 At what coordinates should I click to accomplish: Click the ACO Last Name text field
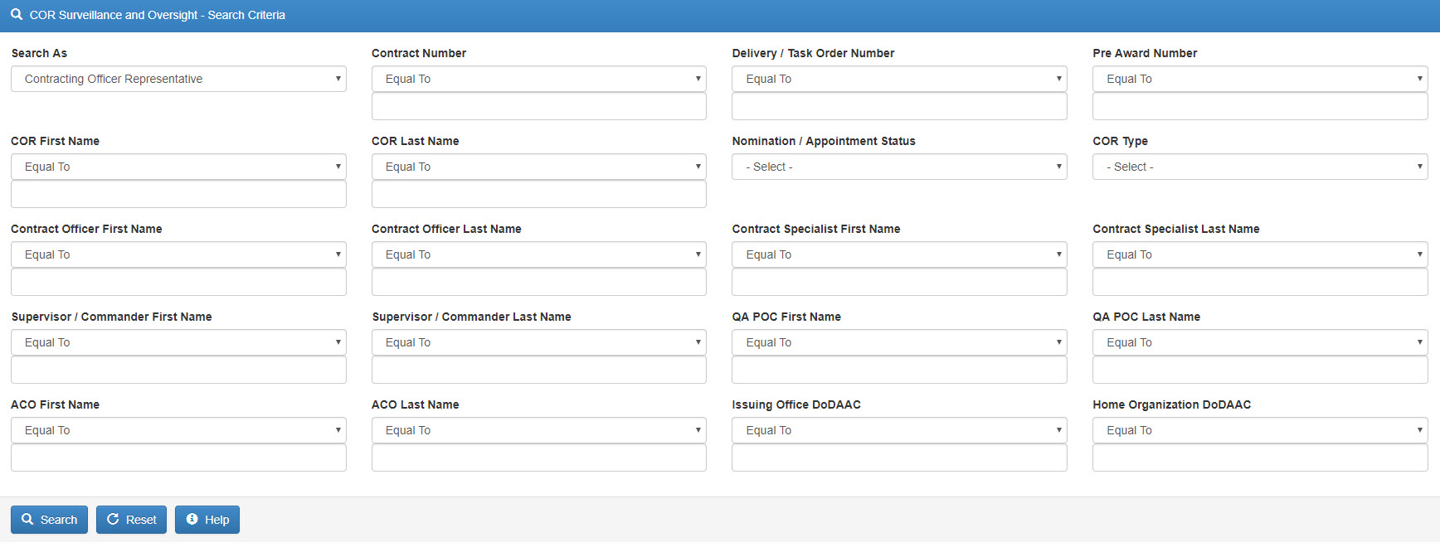(x=539, y=458)
